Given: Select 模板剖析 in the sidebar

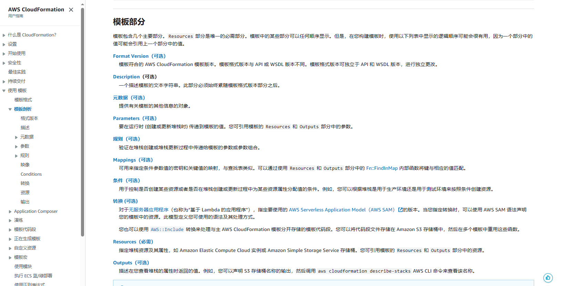Looking at the screenshot, I should coord(23,109).
